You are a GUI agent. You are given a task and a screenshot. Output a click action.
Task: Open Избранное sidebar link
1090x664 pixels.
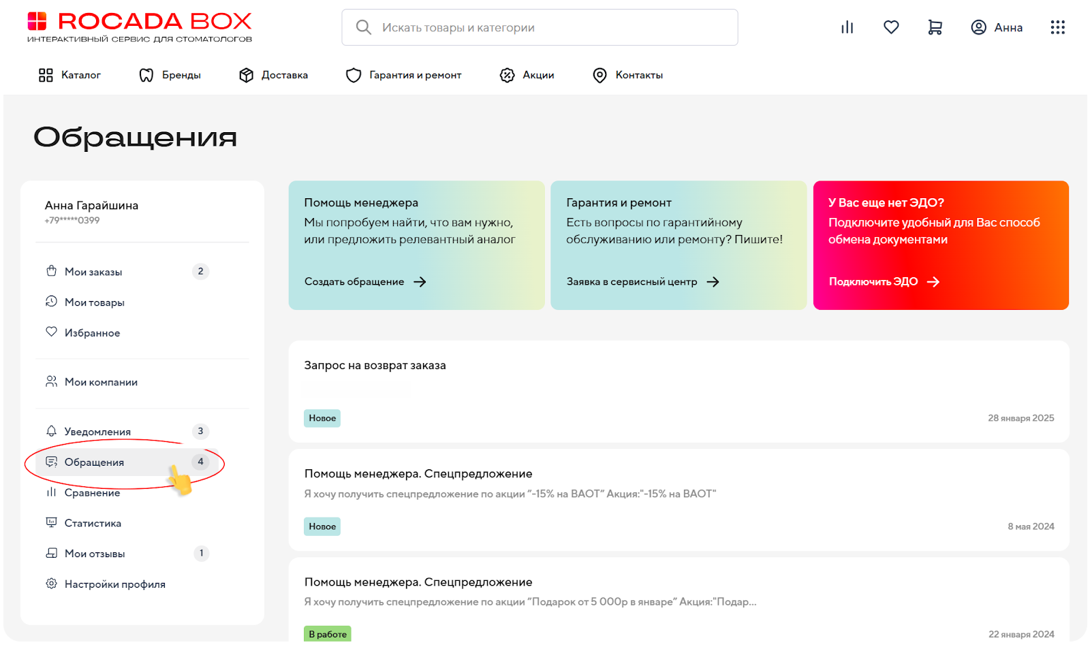(92, 333)
